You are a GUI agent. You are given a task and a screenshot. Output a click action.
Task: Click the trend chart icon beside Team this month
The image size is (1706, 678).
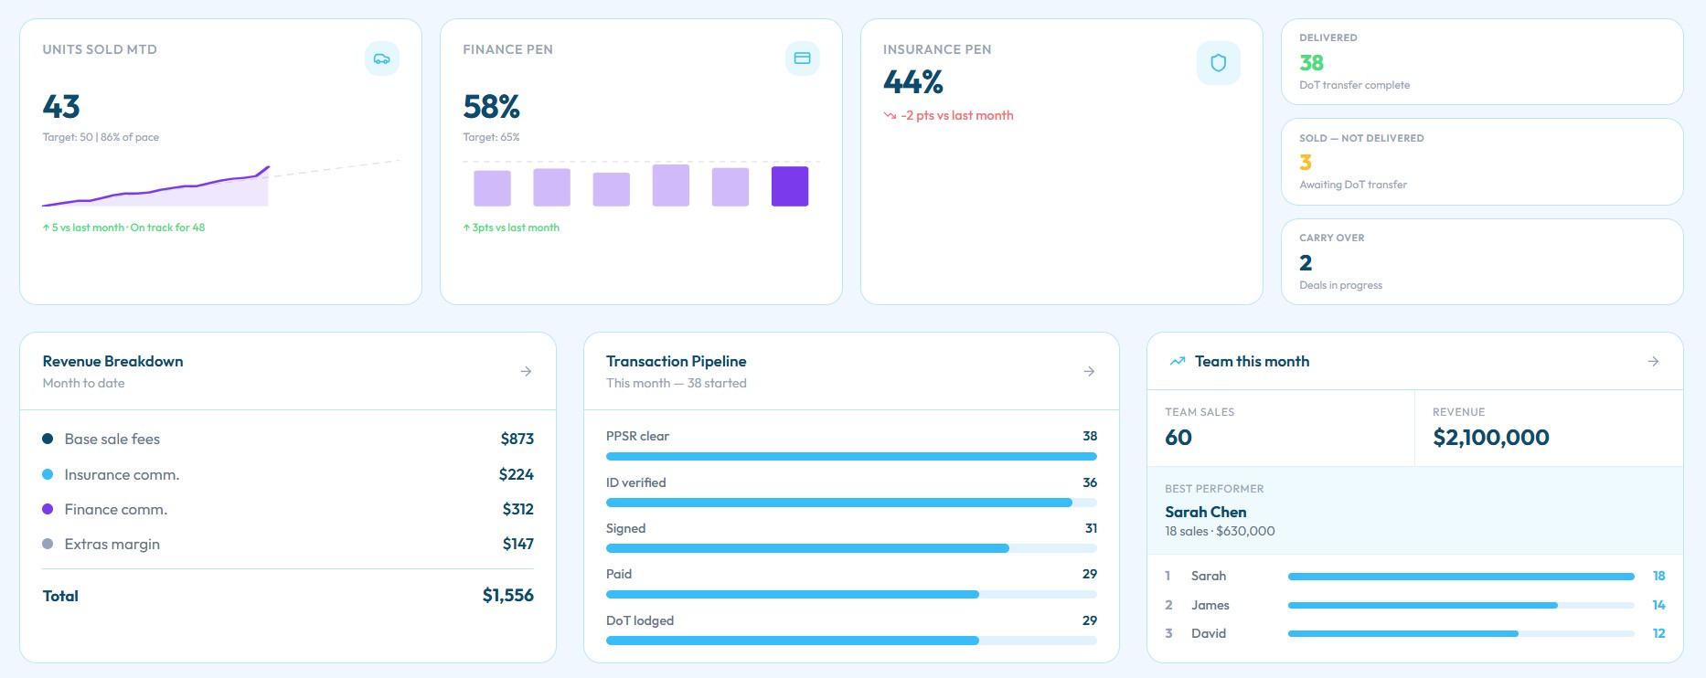[x=1178, y=362]
